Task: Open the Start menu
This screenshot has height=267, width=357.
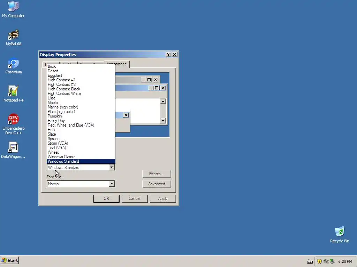Action: click(x=9, y=260)
